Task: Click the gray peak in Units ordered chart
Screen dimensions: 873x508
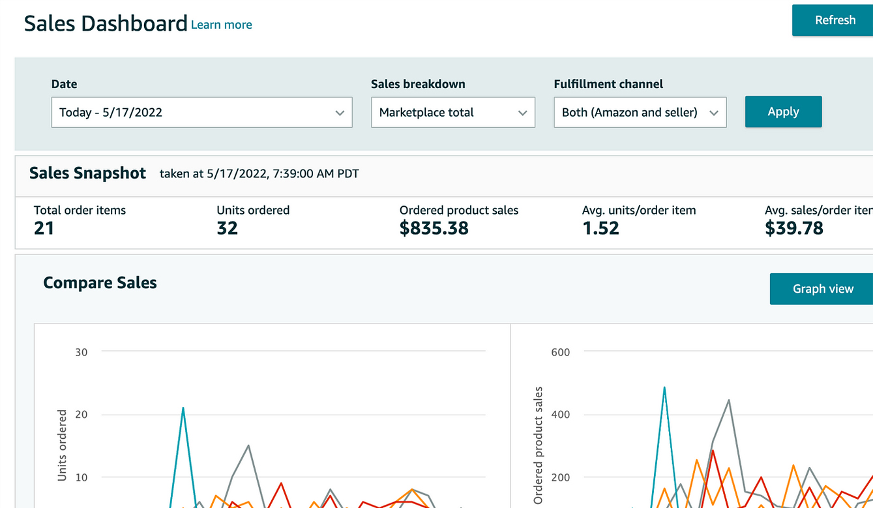Action: pos(248,446)
